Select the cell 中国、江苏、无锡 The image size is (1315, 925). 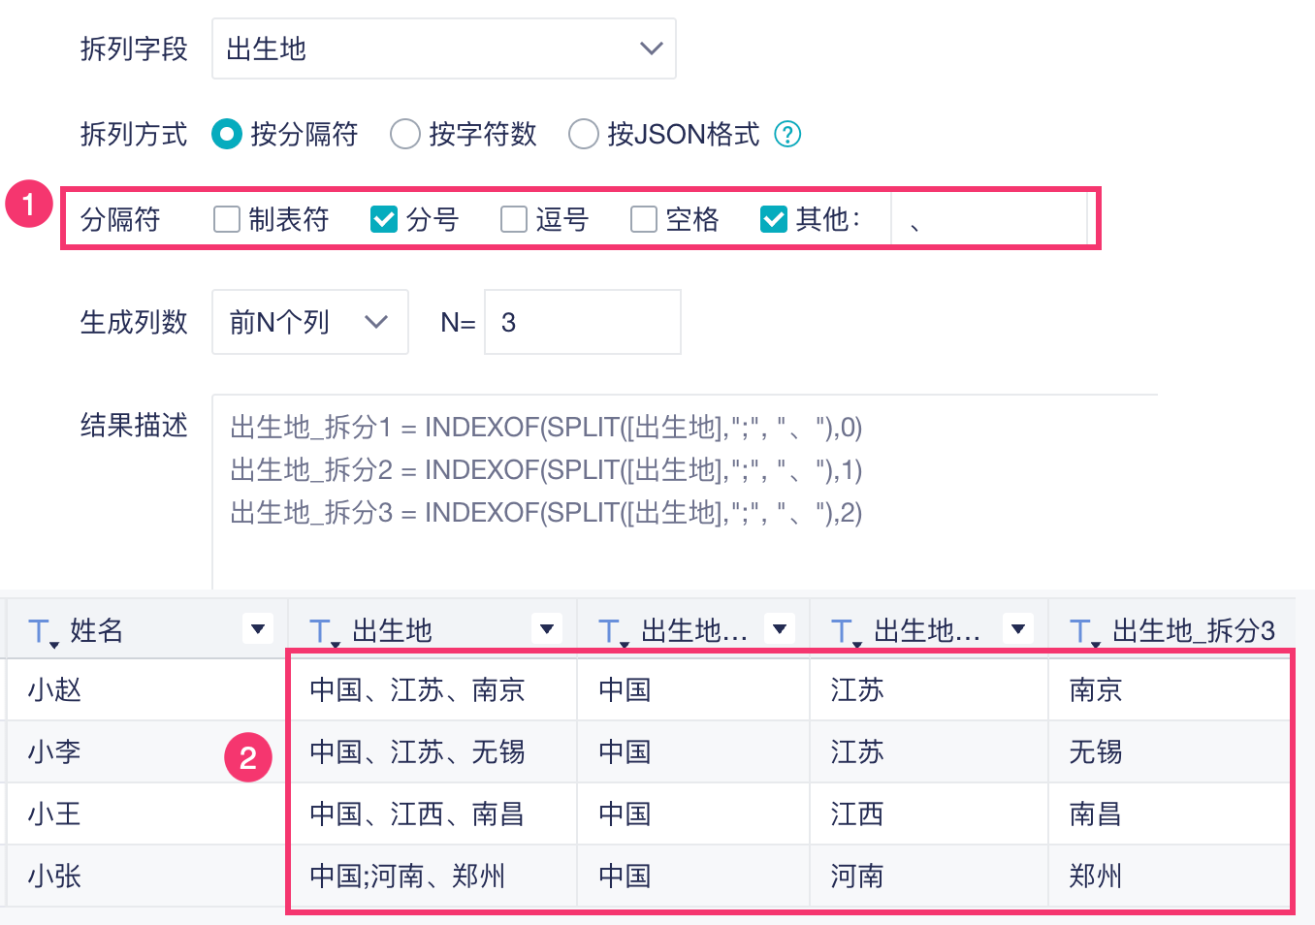(x=433, y=752)
